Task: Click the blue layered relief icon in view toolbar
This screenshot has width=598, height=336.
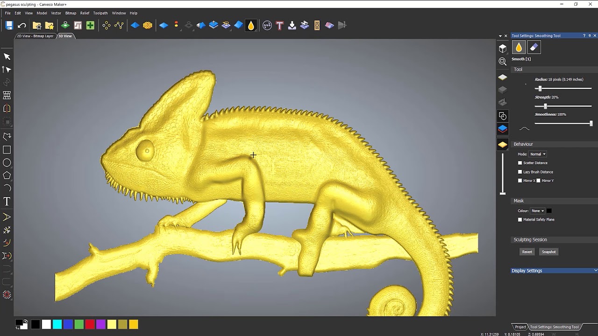Action: click(503, 129)
